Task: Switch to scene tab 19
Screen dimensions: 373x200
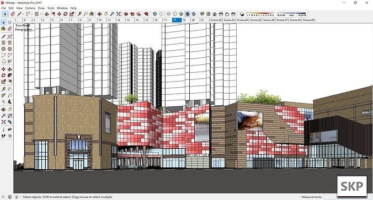Action: pyautogui.click(x=186, y=20)
